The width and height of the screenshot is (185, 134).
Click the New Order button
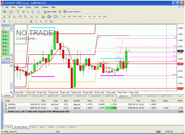[50, 12]
